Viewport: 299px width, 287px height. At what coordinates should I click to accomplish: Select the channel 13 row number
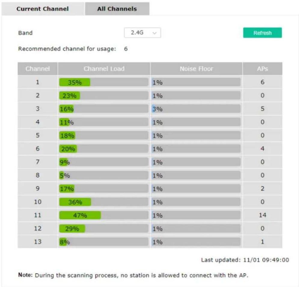tap(38, 242)
